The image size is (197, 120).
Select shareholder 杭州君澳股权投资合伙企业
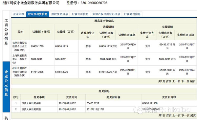click(x=20, y=72)
